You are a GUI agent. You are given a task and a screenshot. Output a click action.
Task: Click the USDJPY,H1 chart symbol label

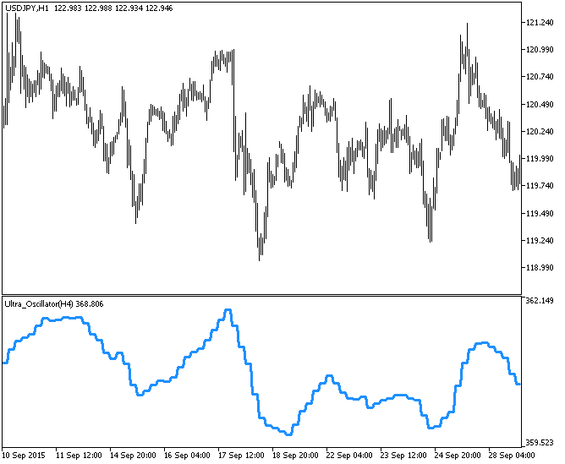tap(26, 7)
